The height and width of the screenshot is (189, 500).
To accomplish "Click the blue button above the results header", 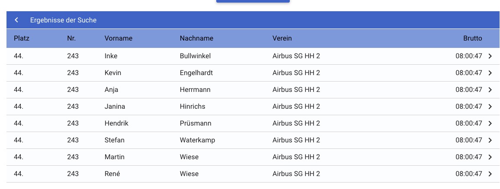I will coord(253,1).
